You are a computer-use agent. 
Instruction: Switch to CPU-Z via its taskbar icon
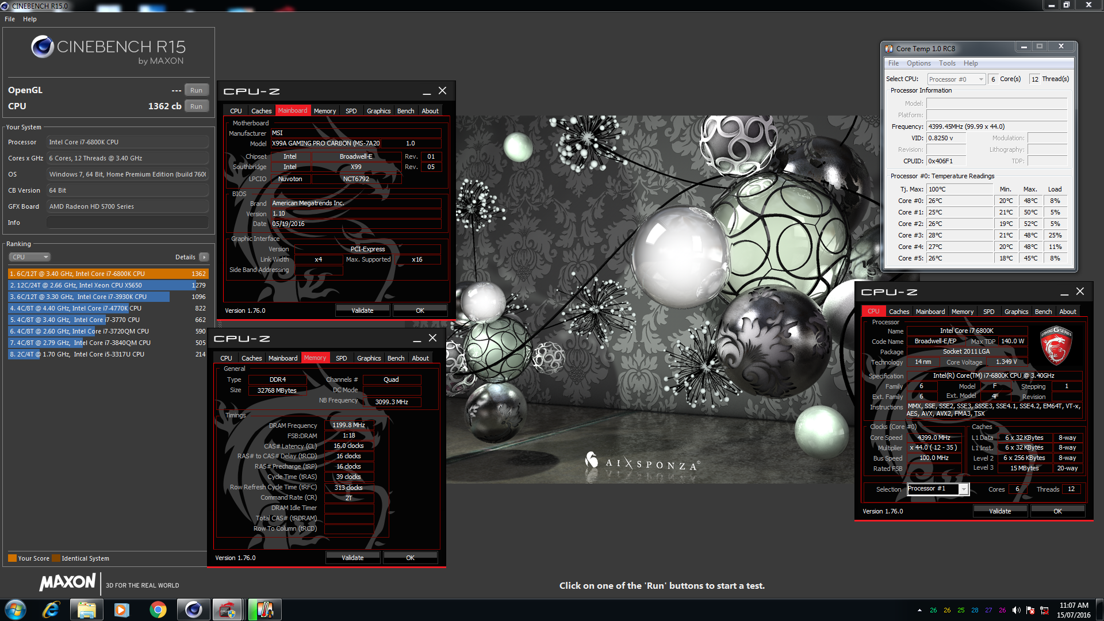click(x=228, y=609)
